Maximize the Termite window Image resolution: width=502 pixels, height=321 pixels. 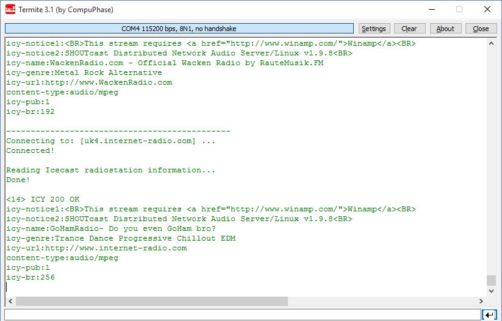(459, 10)
